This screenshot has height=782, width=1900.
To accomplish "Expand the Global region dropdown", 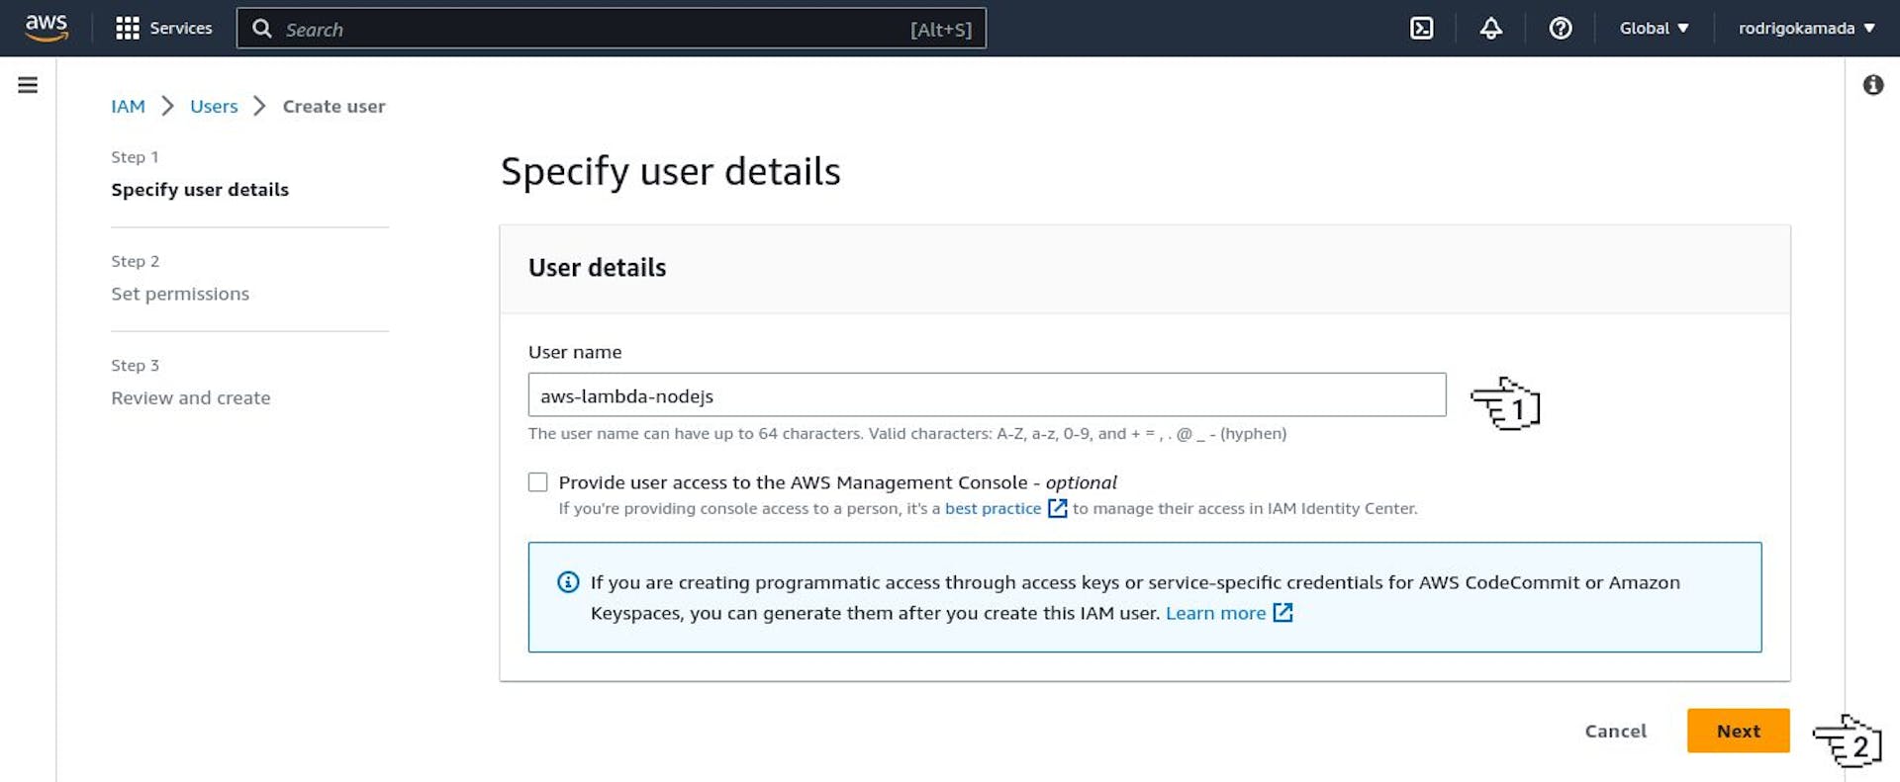I will [x=1653, y=28].
